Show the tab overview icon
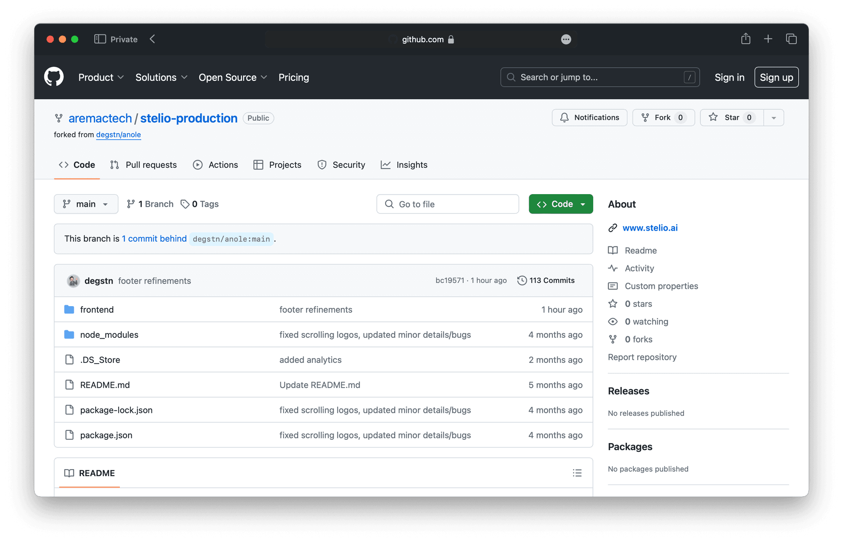The image size is (843, 542). [x=791, y=39]
